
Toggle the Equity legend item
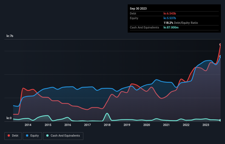(33, 136)
